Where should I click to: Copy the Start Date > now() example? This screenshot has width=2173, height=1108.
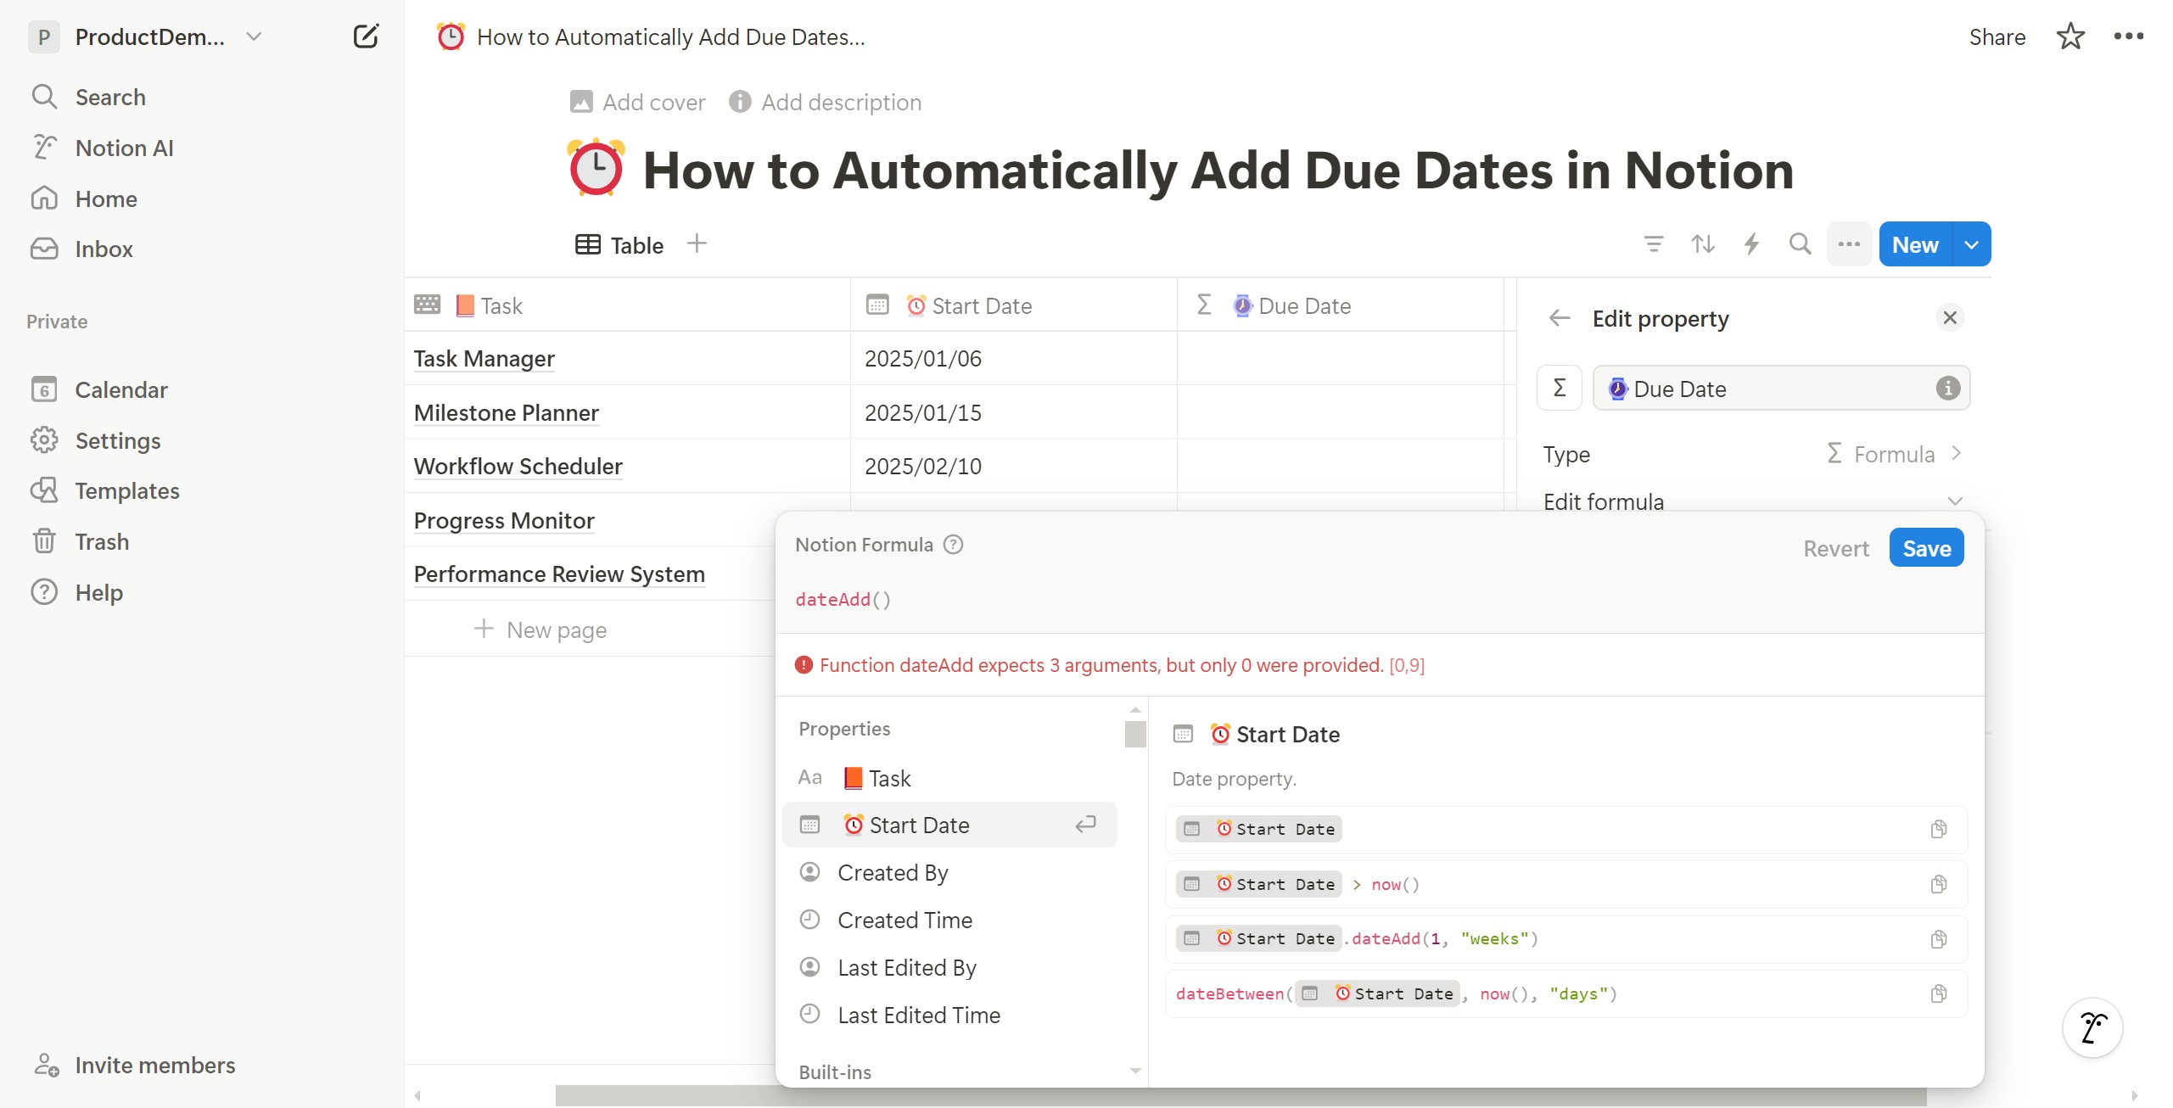1938,884
